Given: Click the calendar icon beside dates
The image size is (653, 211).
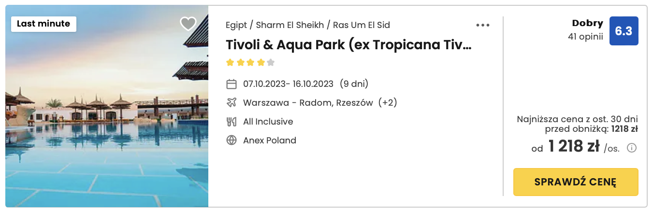Looking at the screenshot, I should point(232,84).
